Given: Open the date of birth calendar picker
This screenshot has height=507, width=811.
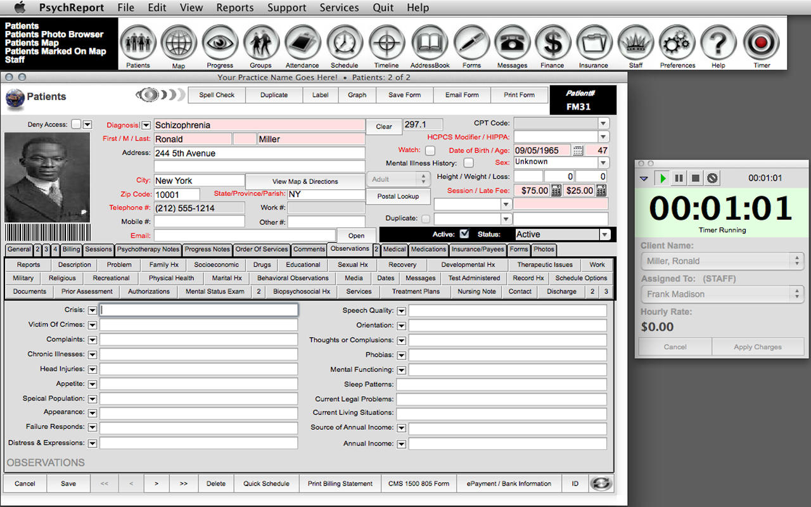Looking at the screenshot, I should coord(578,150).
